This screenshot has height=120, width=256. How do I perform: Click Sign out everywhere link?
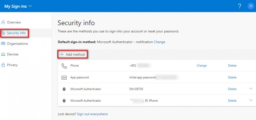(x=92, y=114)
